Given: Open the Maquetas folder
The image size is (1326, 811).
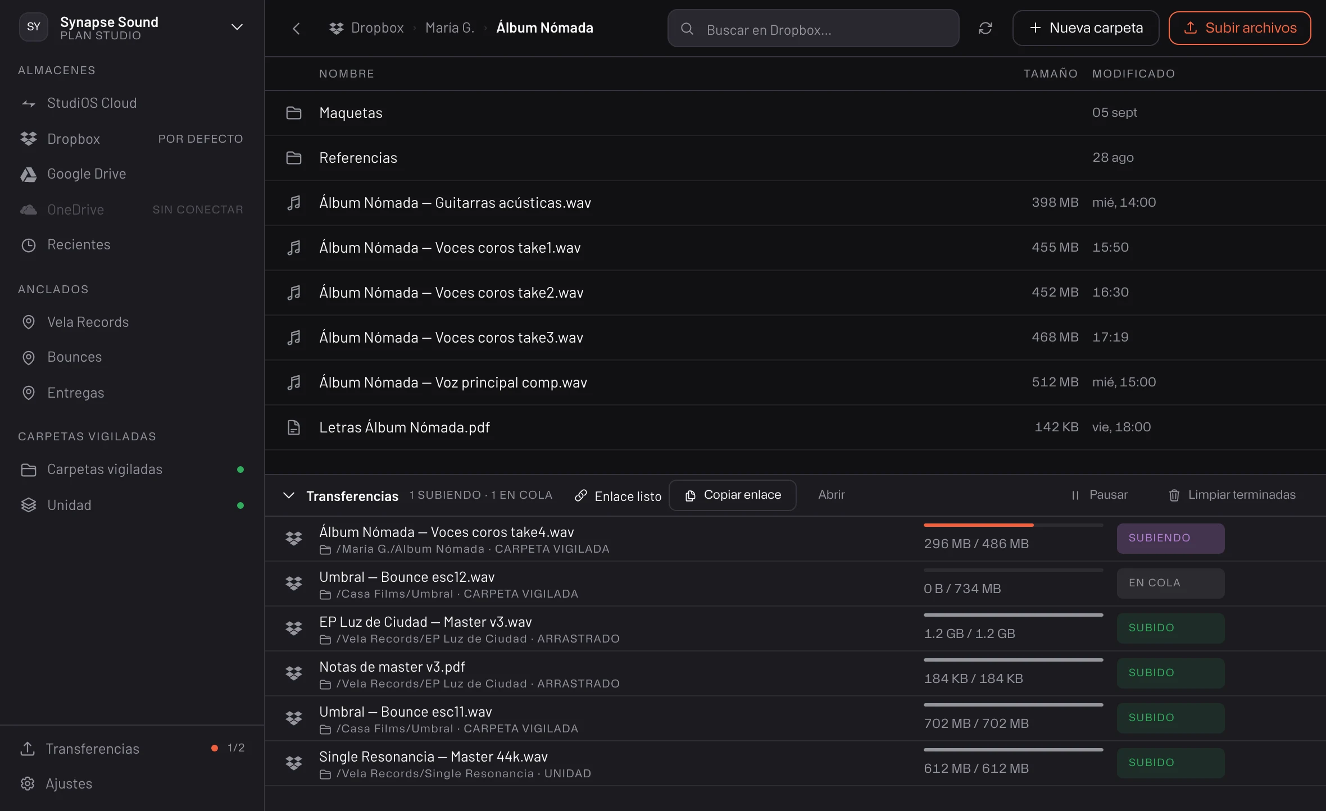Looking at the screenshot, I should point(795,113).
